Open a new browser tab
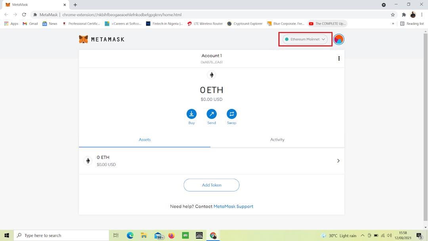The height and width of the screenshot is (241, 428). click(x=75, y=5)
